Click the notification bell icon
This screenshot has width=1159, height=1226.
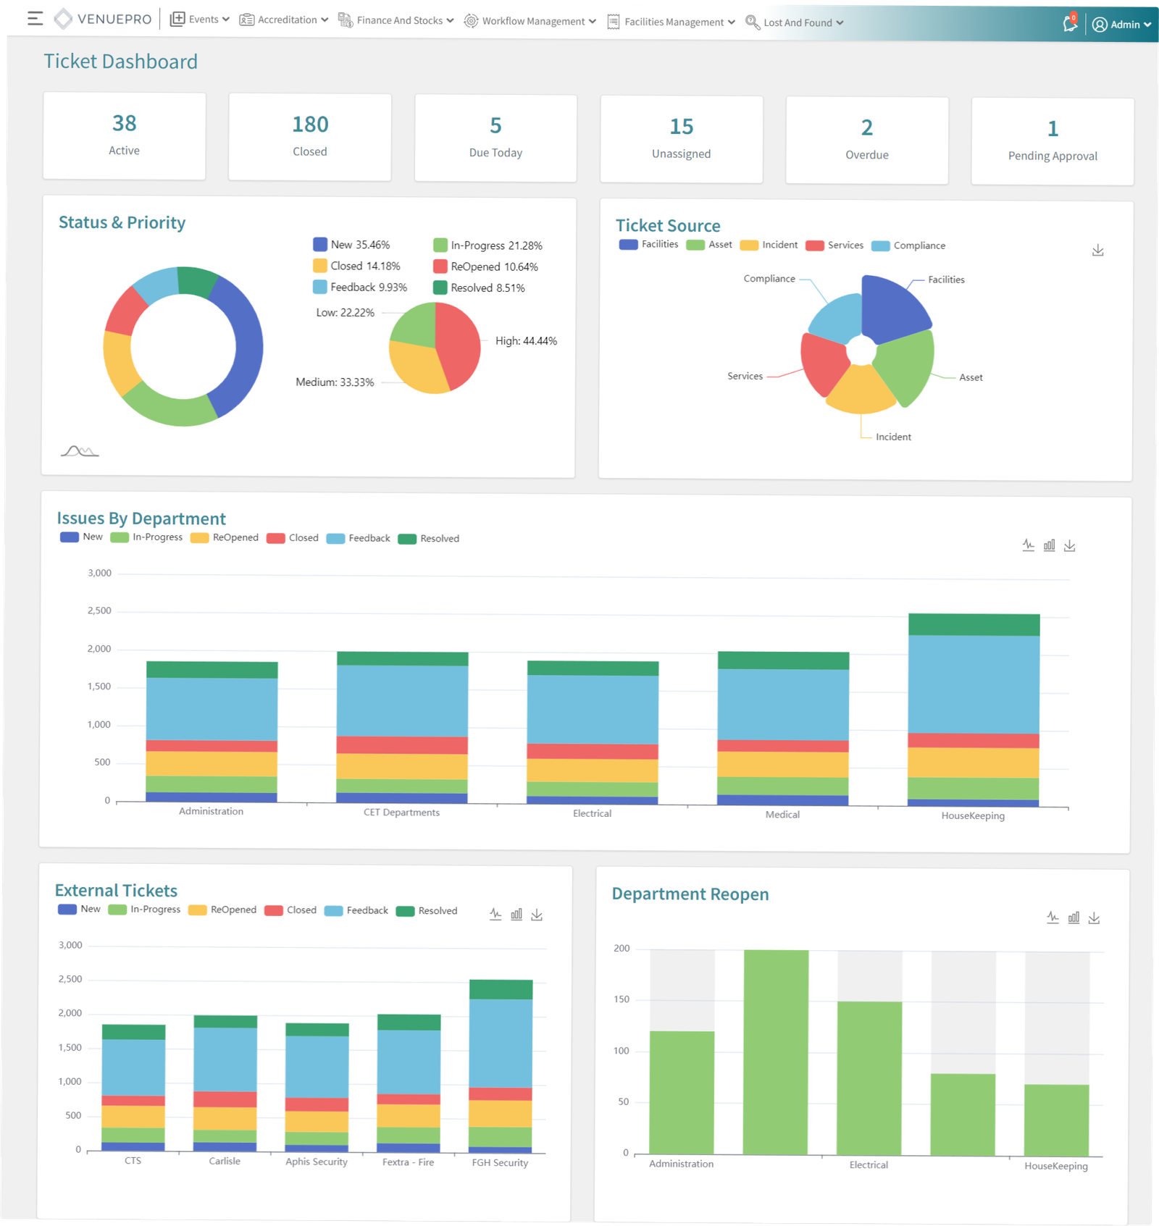click(1069, 23)
